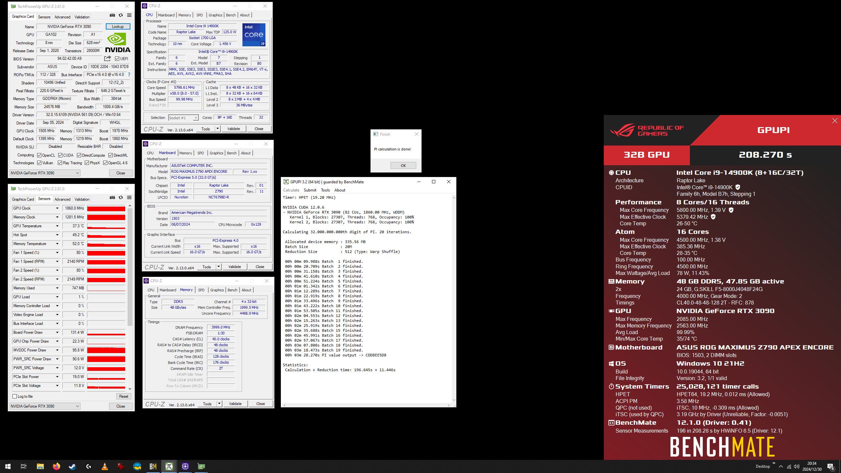Click GPU Sensors vertical scrollbar thumb

tap(130, 267)
